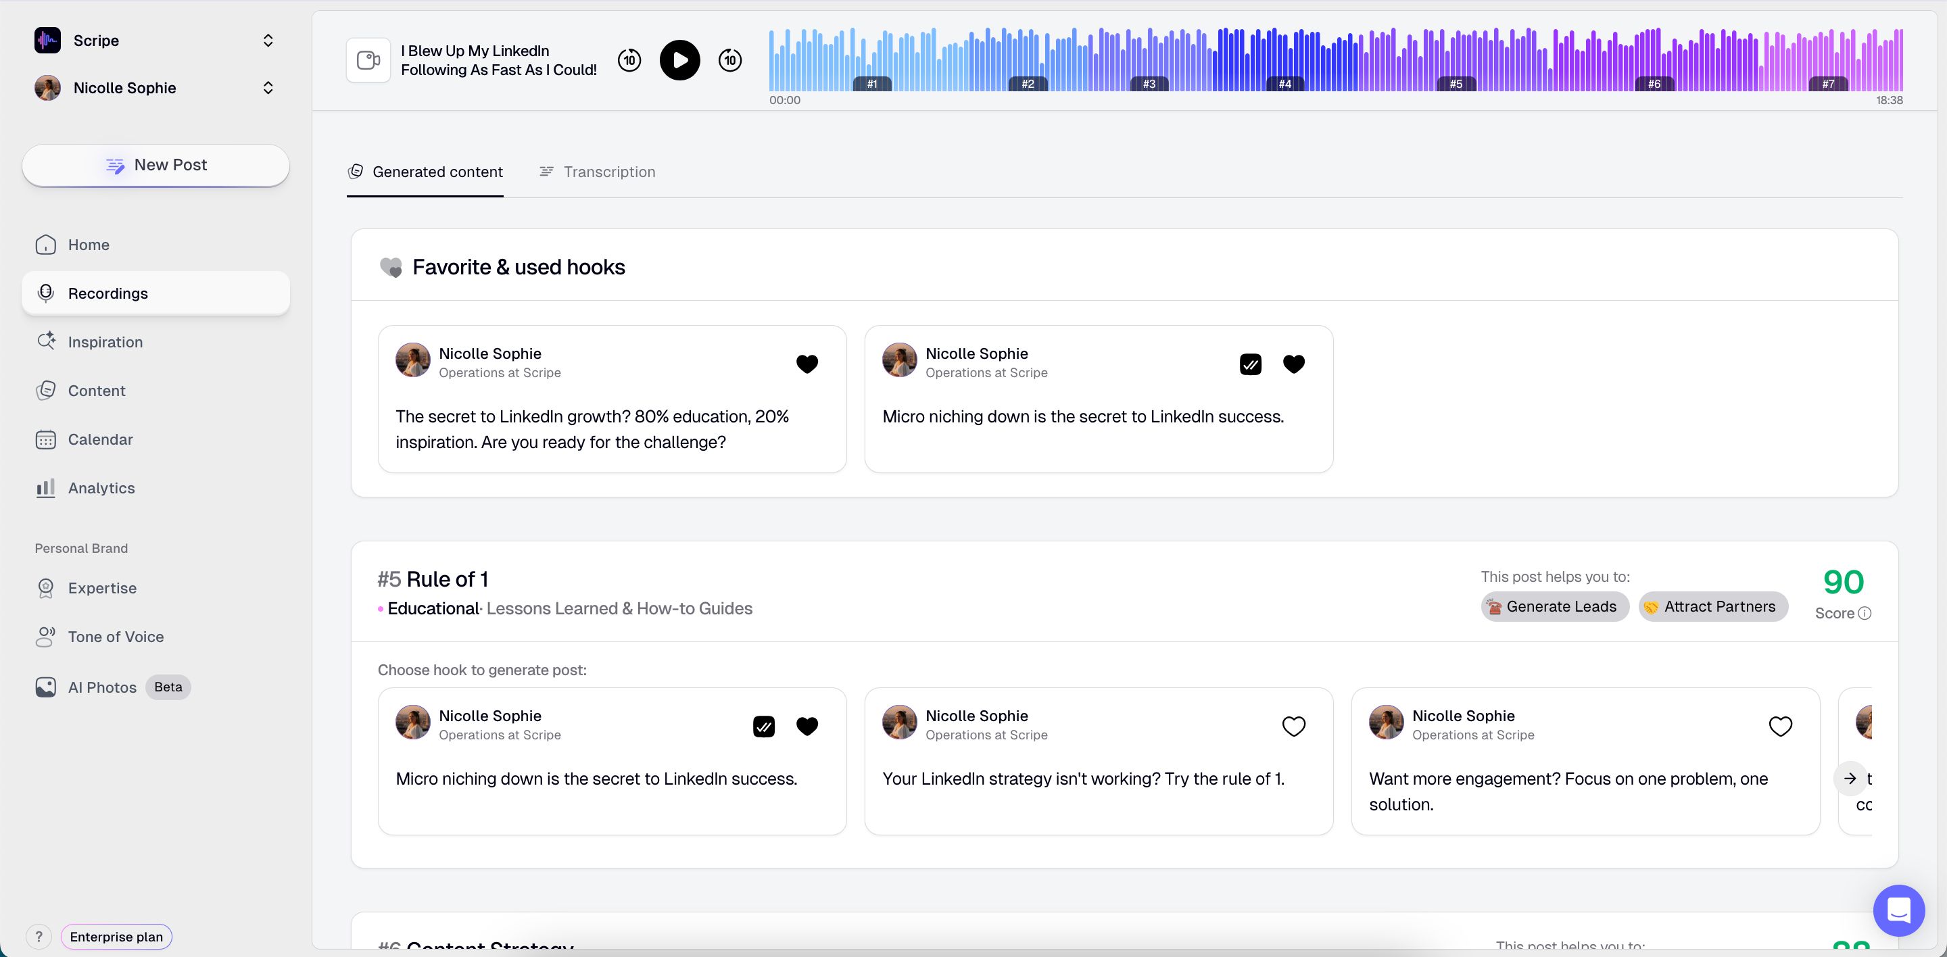1947x957 pixels.
Task: Create a New Post
Action: [155, 165]
